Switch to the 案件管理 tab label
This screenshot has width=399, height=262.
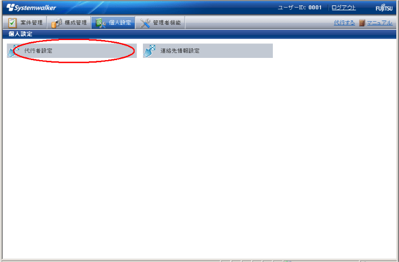tap(31, 23)
